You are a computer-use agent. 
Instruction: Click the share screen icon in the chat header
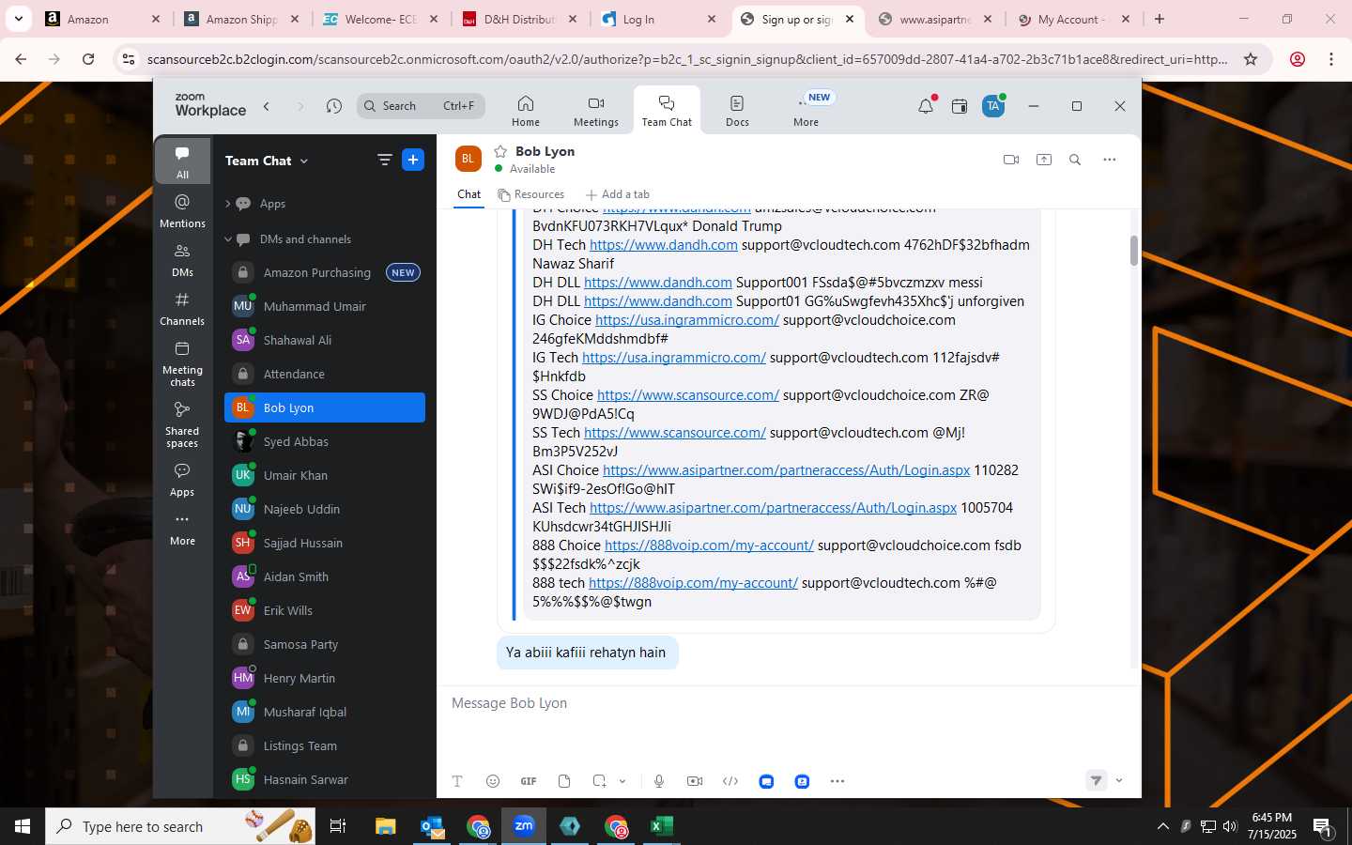1044,160
